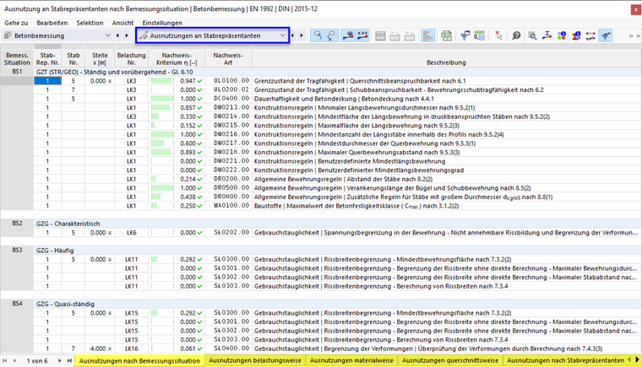The height and width of the screenshot is (367, 642).
Task: Select the BS3 GZG - Häufig row
Action: pyautogui.click(x=321, y=250)
